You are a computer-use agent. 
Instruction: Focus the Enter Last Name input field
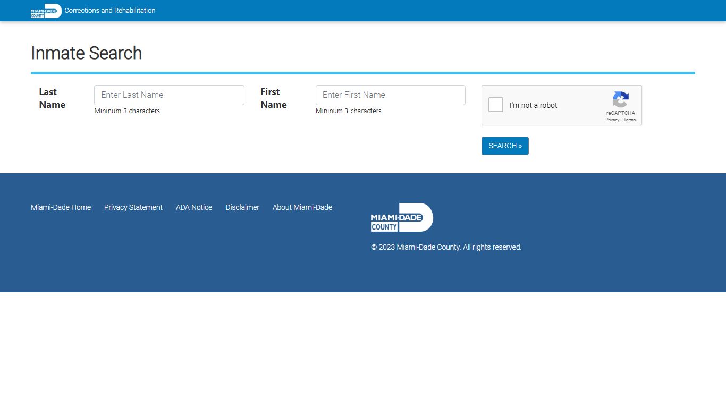[x=169, y=95]
